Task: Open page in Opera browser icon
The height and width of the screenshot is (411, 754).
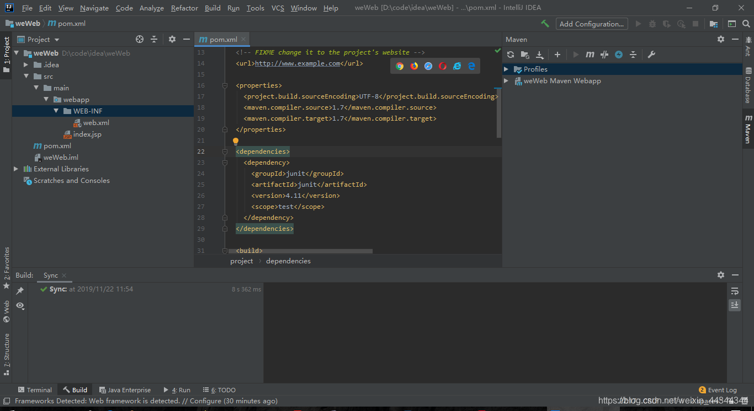Action: click(443, 66)
